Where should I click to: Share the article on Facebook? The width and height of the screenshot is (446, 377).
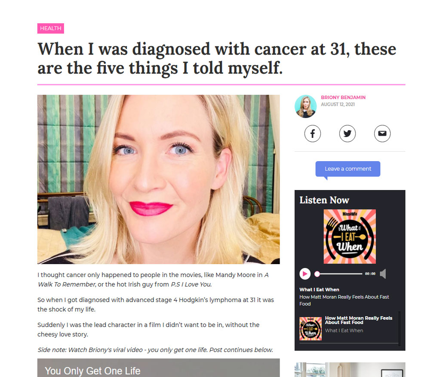312,134
